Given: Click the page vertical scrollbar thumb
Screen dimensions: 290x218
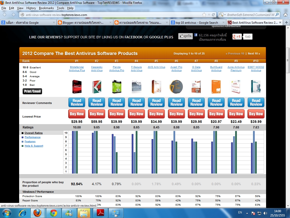Looking at the screenshot, I should [287, 61].
